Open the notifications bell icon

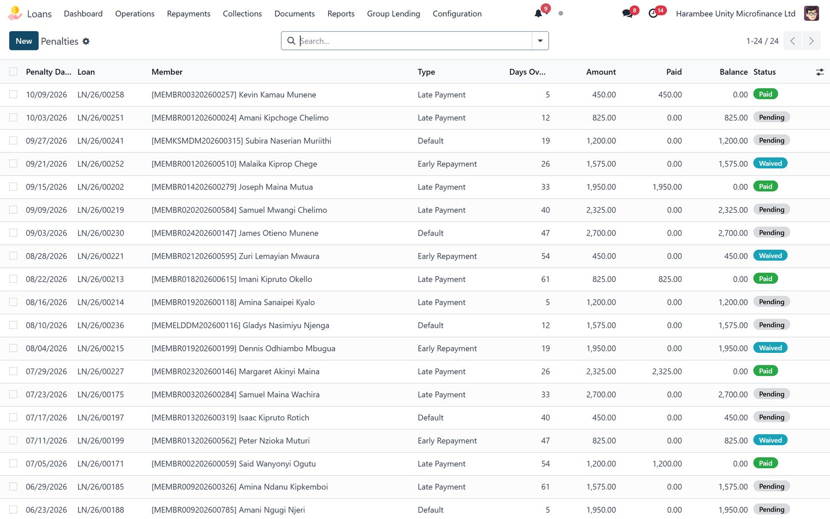[x=538, y=13]
